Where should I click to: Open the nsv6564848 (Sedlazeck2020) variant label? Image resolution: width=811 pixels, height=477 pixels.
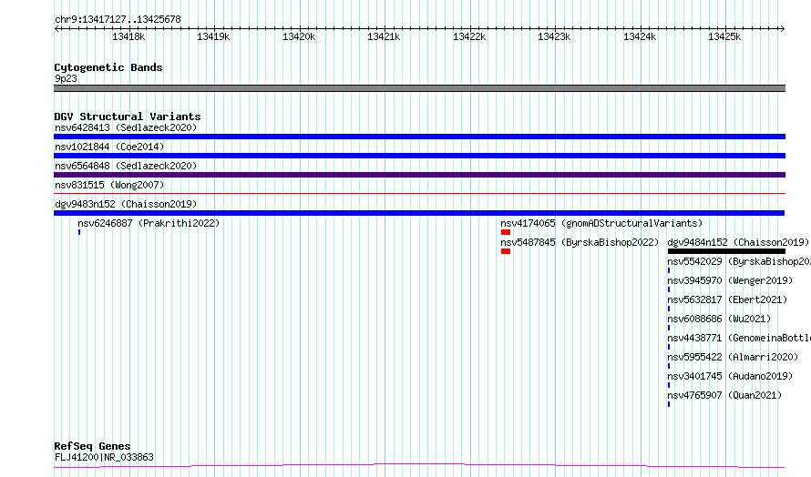click(x=126, y=166)
